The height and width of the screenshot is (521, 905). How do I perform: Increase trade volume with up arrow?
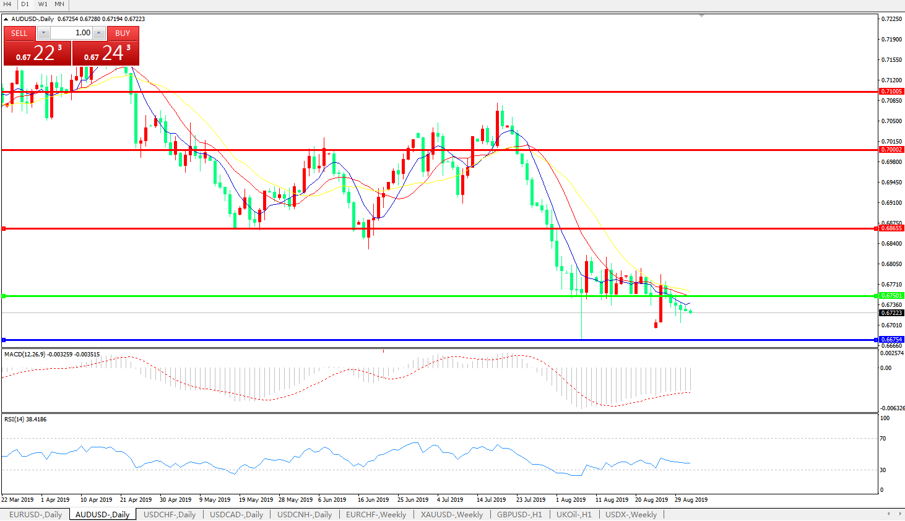99,33
